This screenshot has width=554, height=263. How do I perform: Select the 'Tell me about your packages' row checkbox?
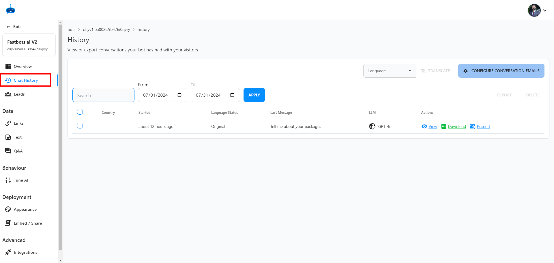click(x=80, y=126)
